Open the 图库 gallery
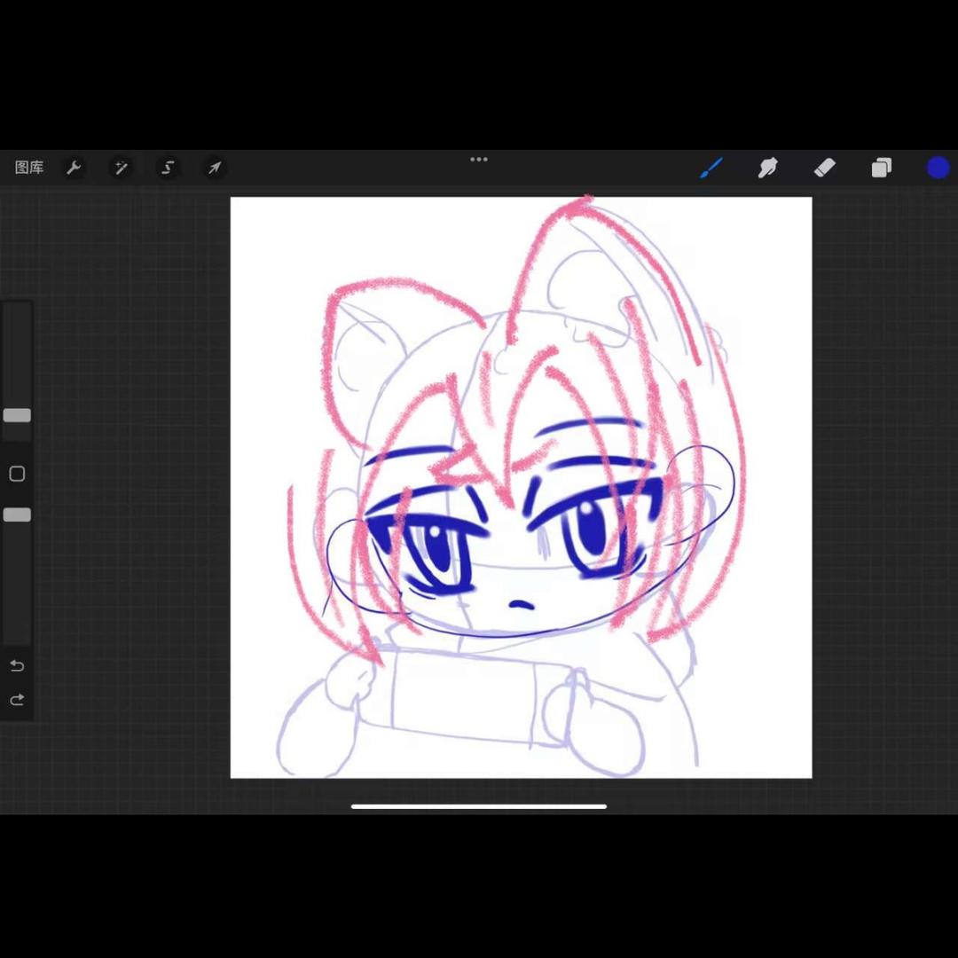The width and height of the screenshot is (958, 958). [29, 168]
